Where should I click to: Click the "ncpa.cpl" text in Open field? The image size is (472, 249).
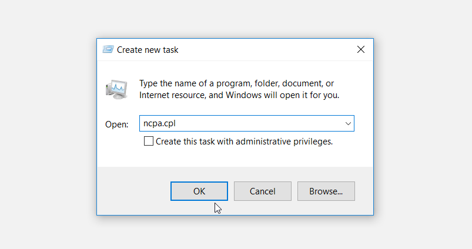pyautogui.click(x=159, y=124)
